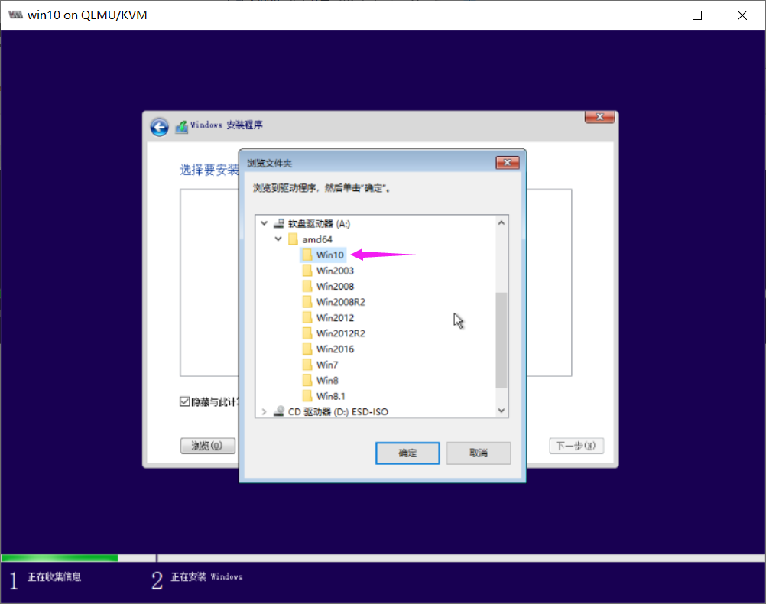Confirm with the 确定 button

click(x=407, y=453)
